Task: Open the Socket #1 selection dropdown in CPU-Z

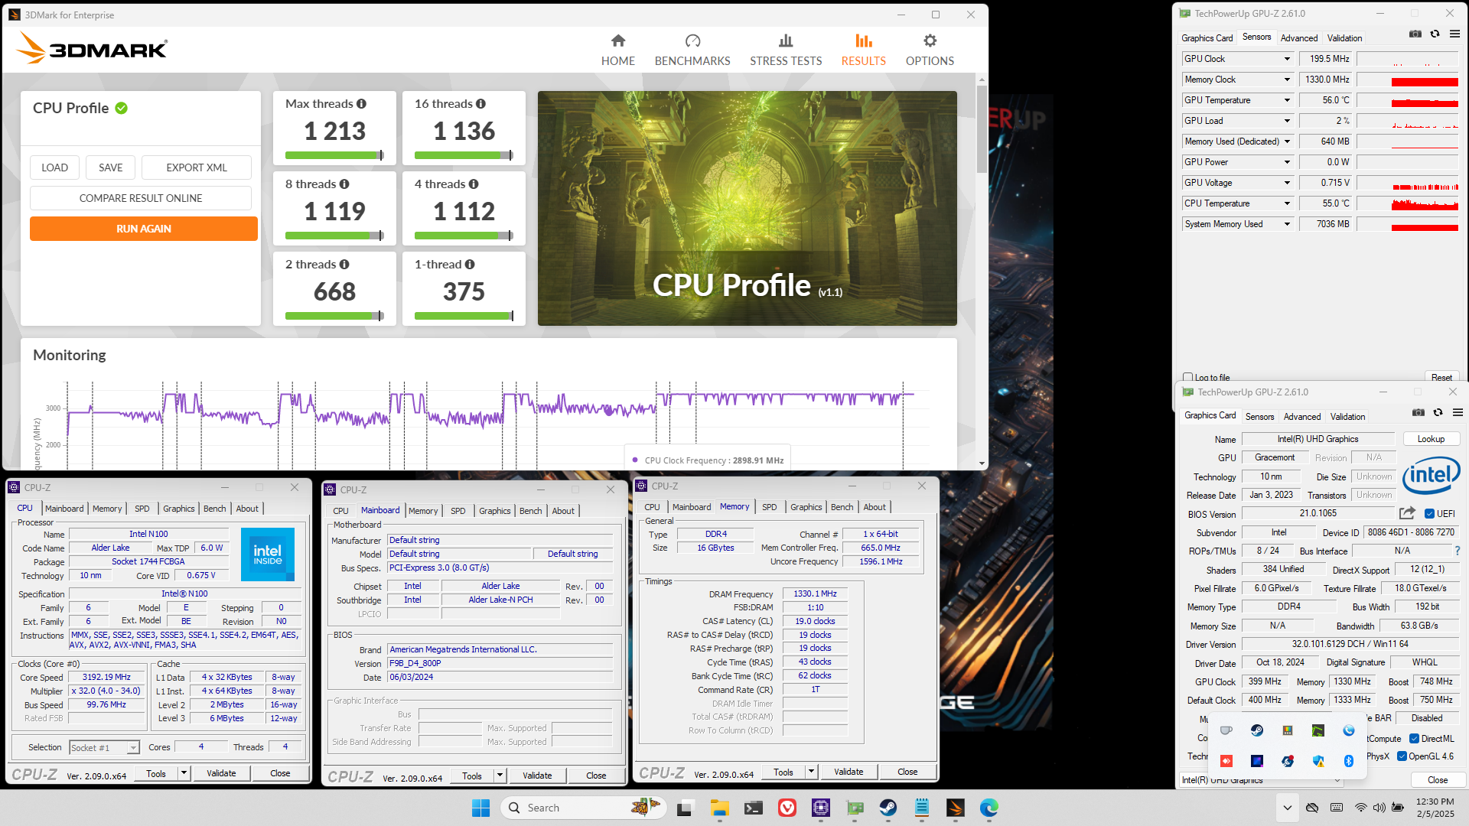Action: click(105, 747)
